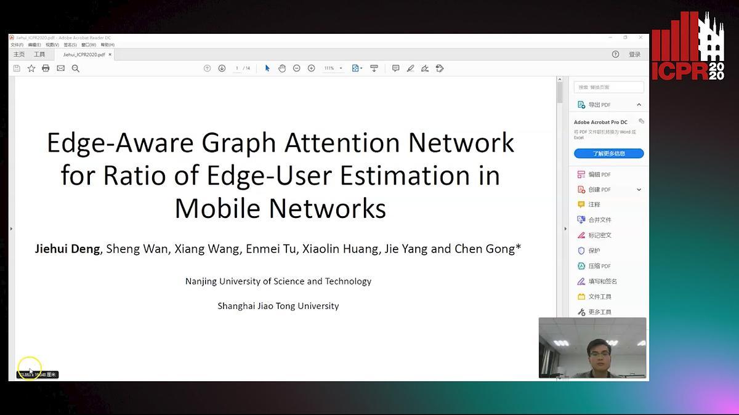Zoom out with the minus icon
Image resolution: width=739 pixels, height=415 pixels.
[296, 68]
